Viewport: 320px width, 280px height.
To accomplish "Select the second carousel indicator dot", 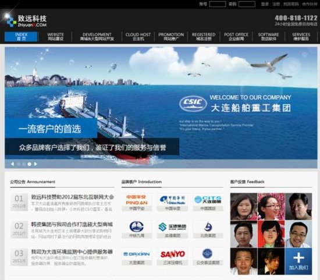I will click(24, 164).
